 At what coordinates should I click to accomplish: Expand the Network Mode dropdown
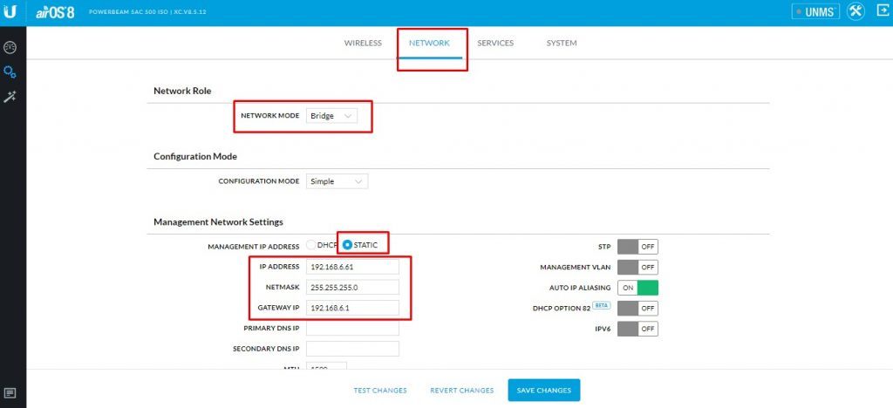[x=331, y=116]
